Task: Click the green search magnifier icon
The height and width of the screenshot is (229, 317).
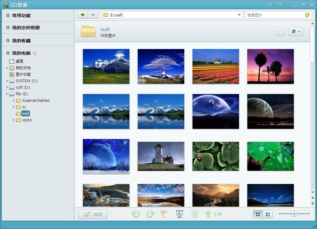Action: click(307, 15)
